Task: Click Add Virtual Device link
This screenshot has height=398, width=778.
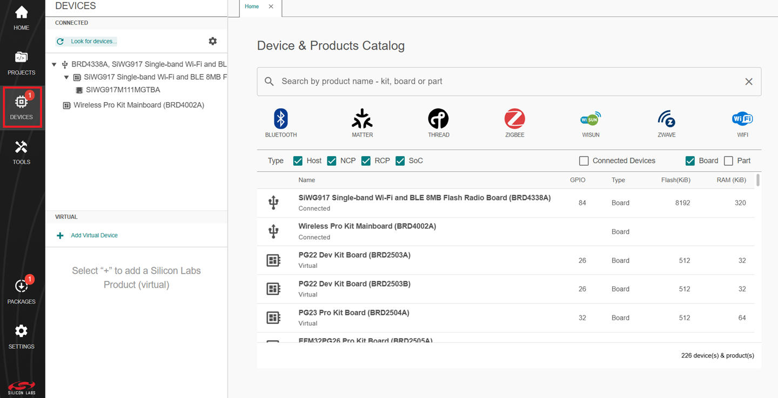Action: click(94, 235)
